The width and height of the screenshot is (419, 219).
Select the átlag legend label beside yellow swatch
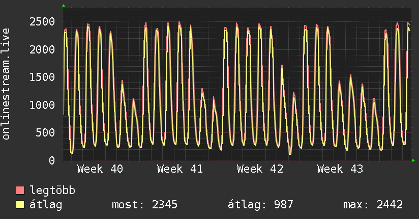[x=46, y=205]
